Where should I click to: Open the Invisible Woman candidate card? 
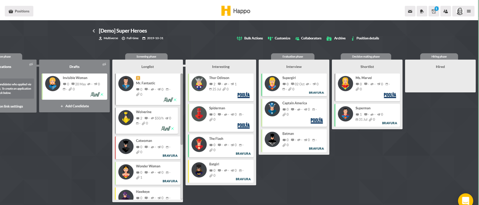(75, 87)
